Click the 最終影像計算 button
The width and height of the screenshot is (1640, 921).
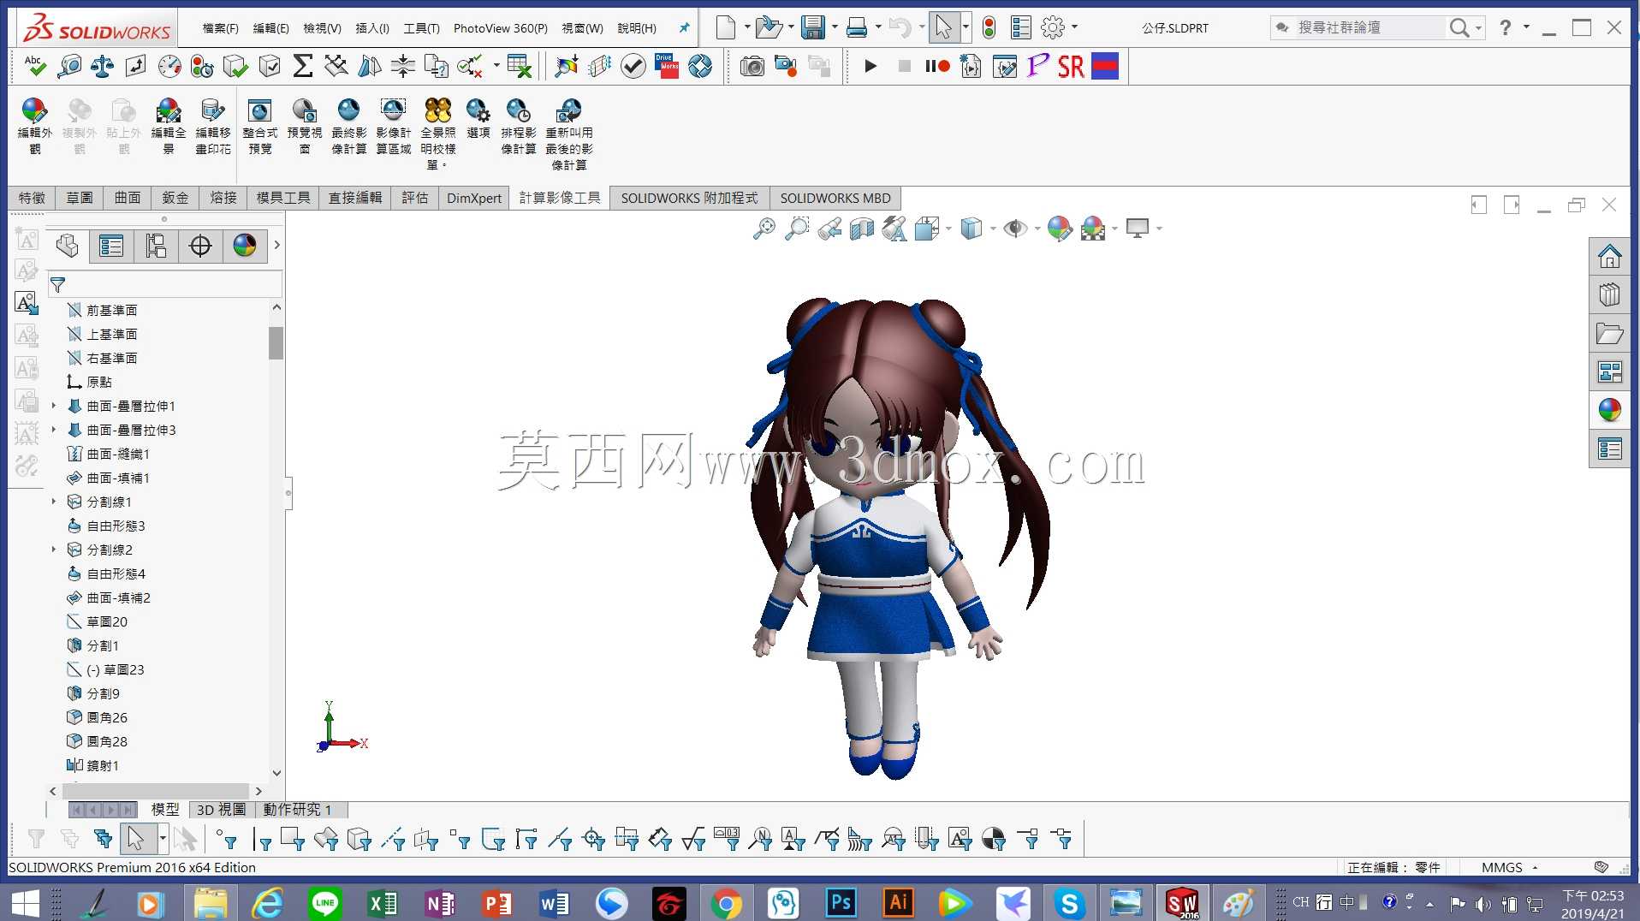(349, 126)
